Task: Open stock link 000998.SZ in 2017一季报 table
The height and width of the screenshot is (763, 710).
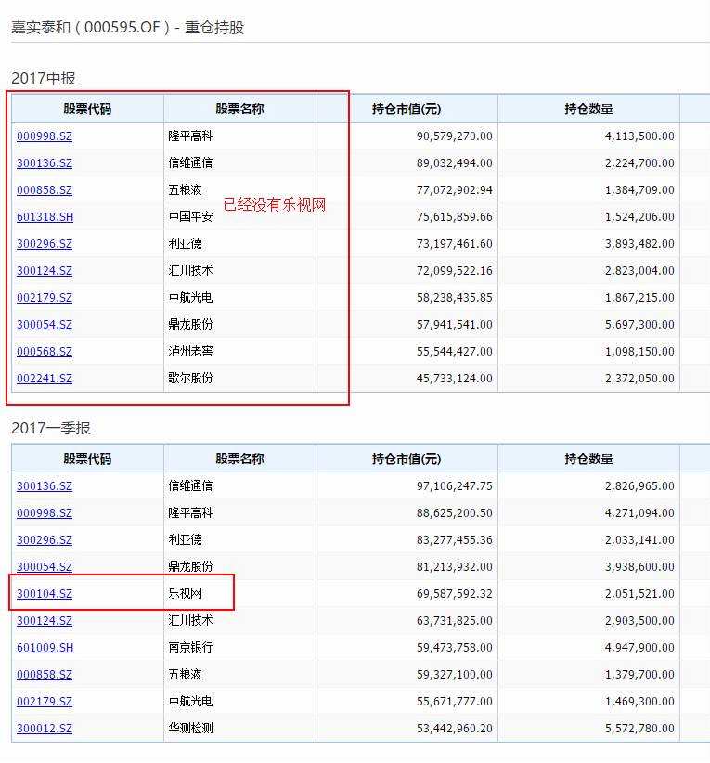Action: pyautogui.click(x=45, y=513)
